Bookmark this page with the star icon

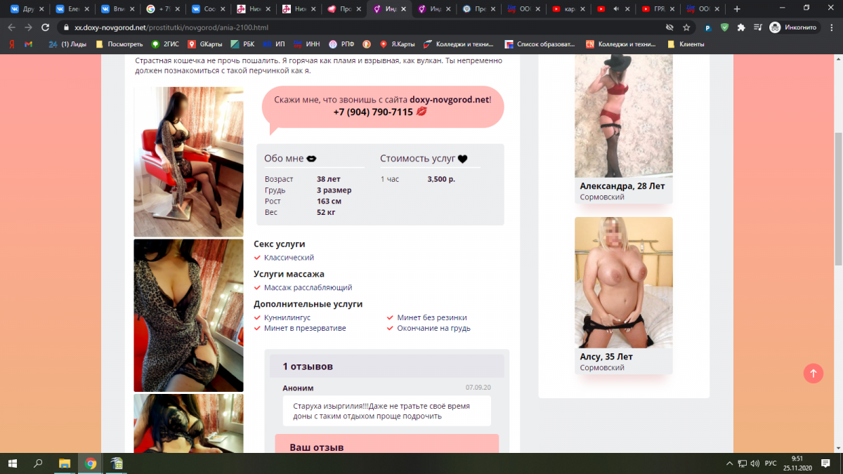click(686, 27)
